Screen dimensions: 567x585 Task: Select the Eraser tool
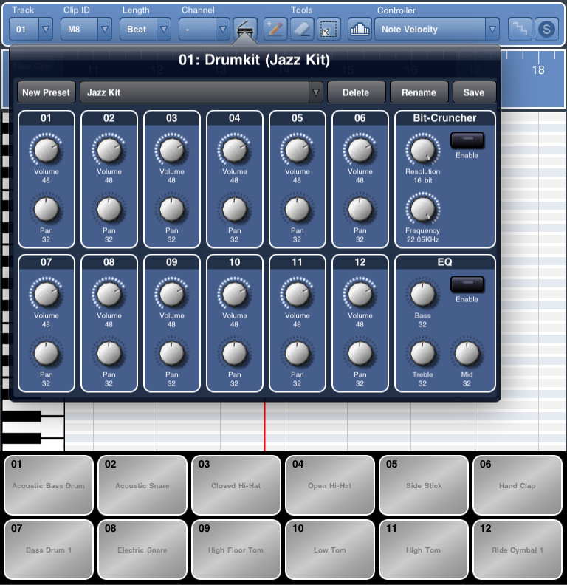(302, 29)
